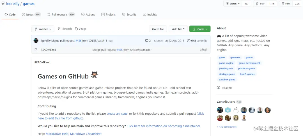Open the create an Issue link
Image resolution: width=303 pixels, height=136 pixels.
click(x=117, y=114)
